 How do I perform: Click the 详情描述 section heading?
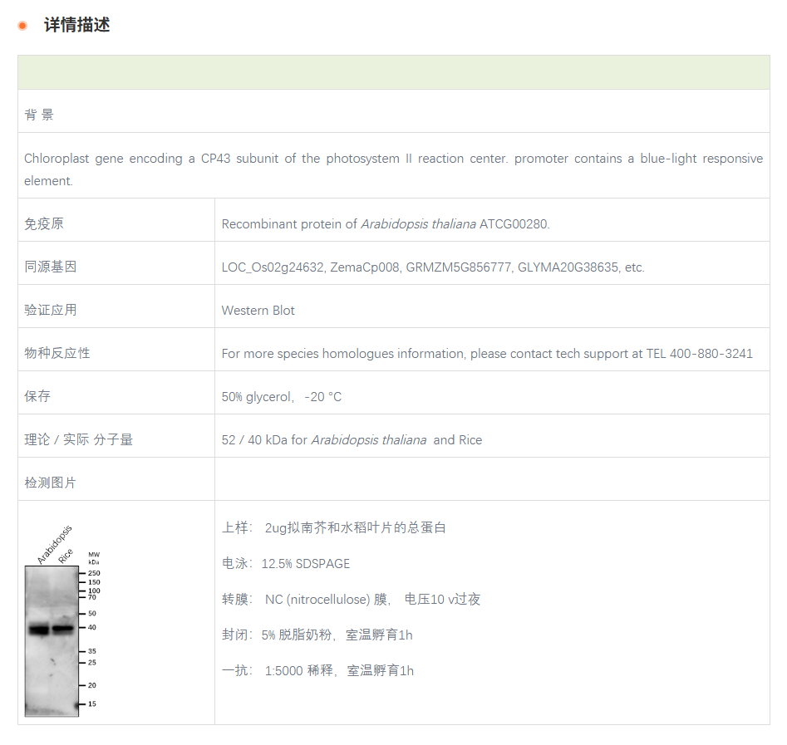click(76, 25)
